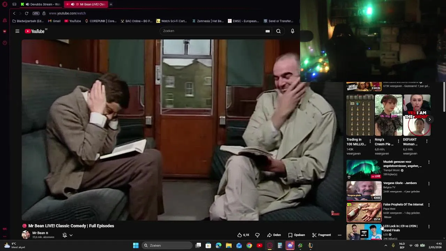The height and width of the screenshot is (251, 446).
Task: Switch to the Devubbs Stream tab
Action: click(x=41, y=4)
